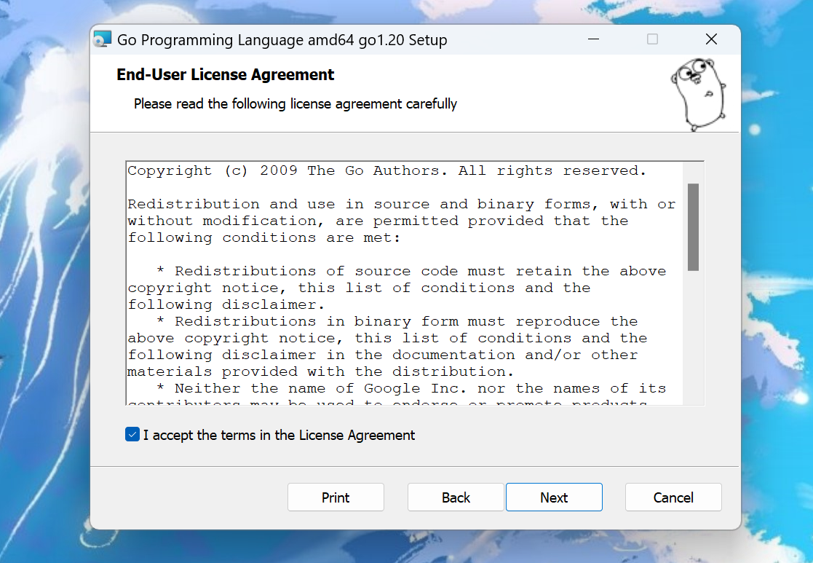Click the Copyright 2009 Go Authors line
Viewport: 813px width, 563px height.
(386, 170)
